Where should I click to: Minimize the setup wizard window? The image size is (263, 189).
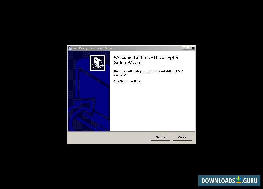(x=184, y=48)
